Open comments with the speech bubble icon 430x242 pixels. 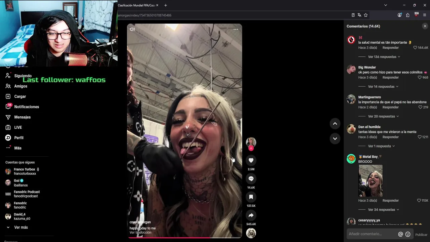251,178
